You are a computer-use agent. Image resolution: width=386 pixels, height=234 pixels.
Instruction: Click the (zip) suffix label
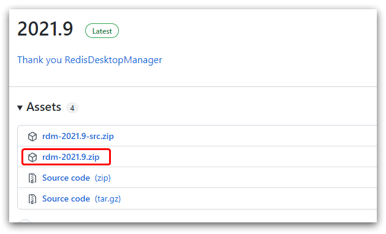click(103, 178)
